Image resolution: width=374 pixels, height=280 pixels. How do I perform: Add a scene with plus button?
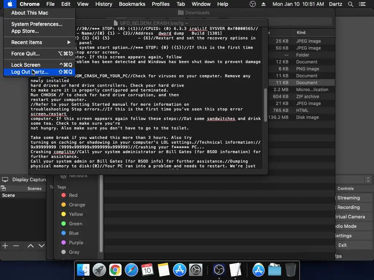pyautogui.click(x=5, y=246)
